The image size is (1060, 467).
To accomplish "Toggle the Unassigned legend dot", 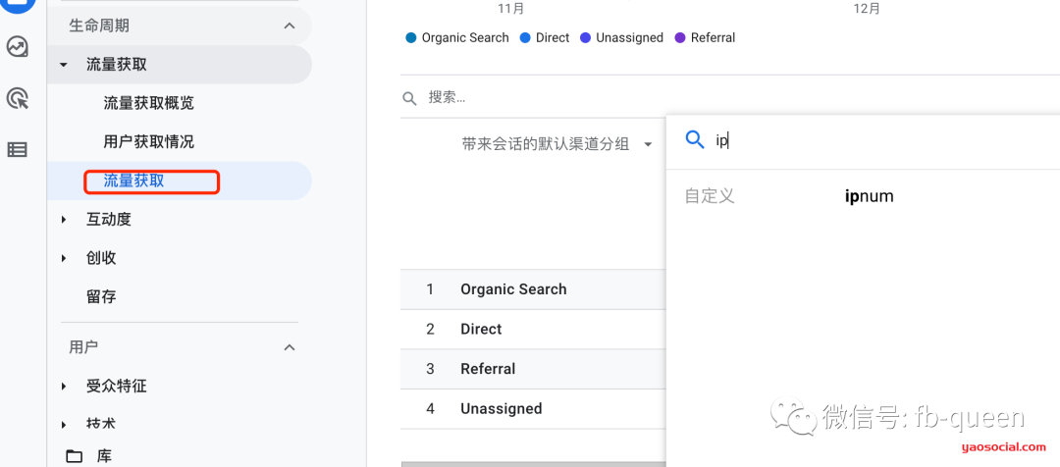I will click(585, 38).
